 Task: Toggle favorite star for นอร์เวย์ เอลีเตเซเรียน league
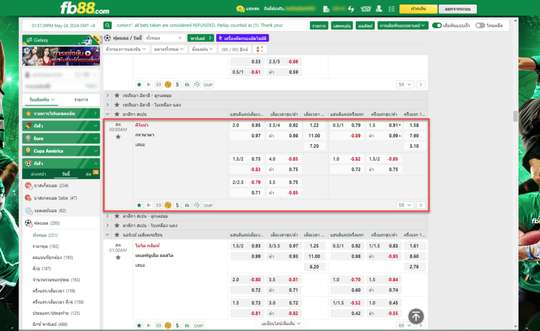[117, 235]
